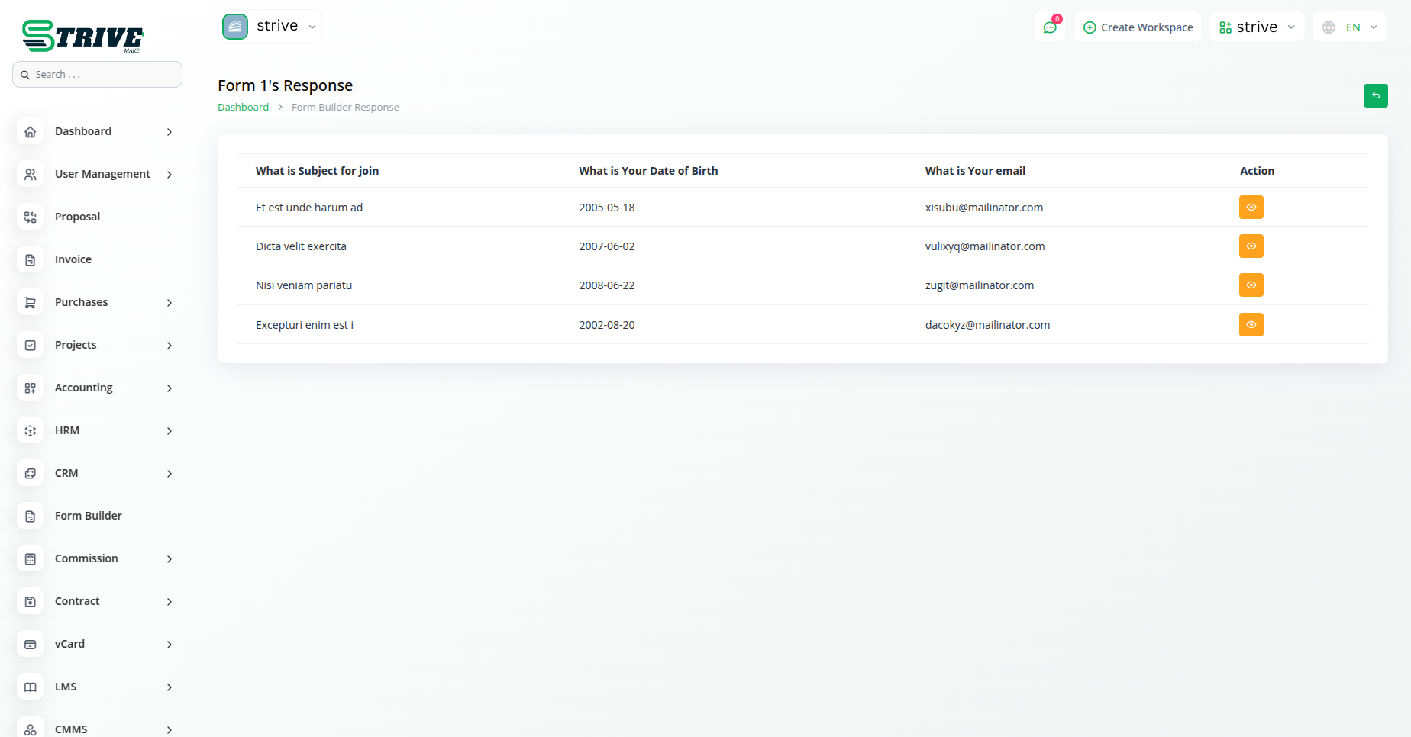Open the chat messages icon
Screen dimensions: 1411x737
(x=1050, y=27)
